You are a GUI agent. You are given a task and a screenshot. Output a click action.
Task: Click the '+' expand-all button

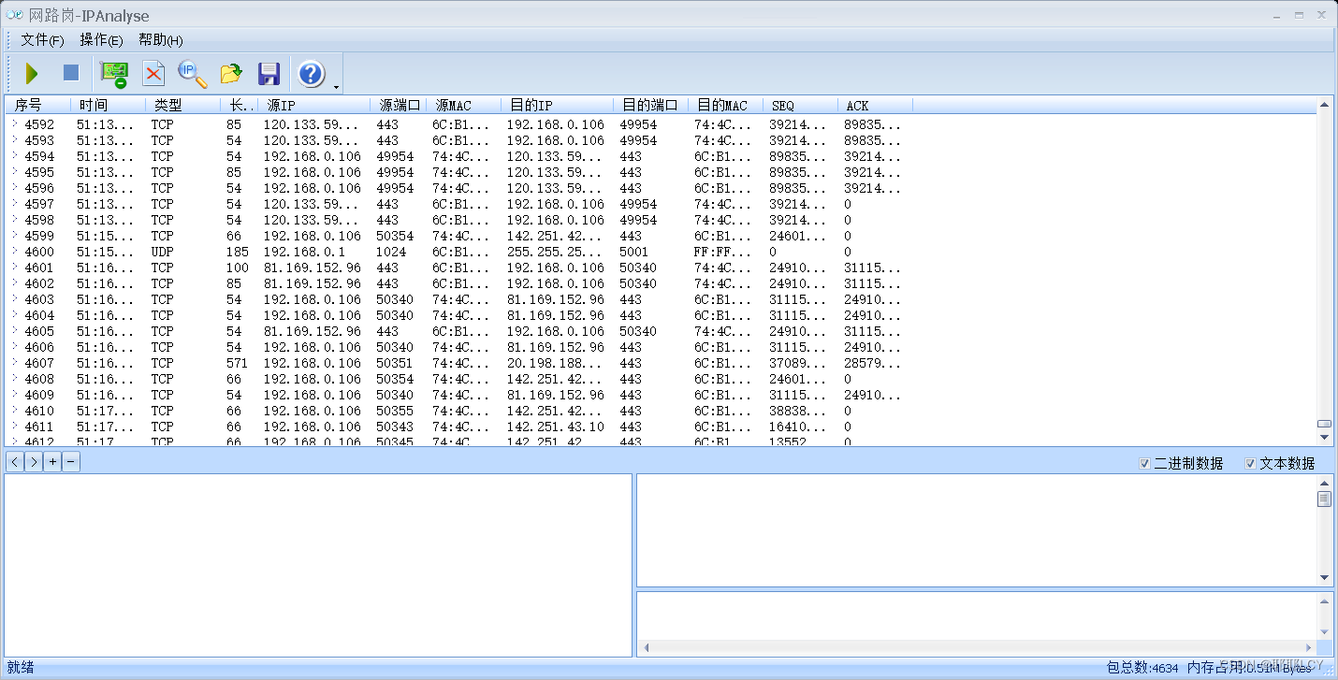point(52,462)
